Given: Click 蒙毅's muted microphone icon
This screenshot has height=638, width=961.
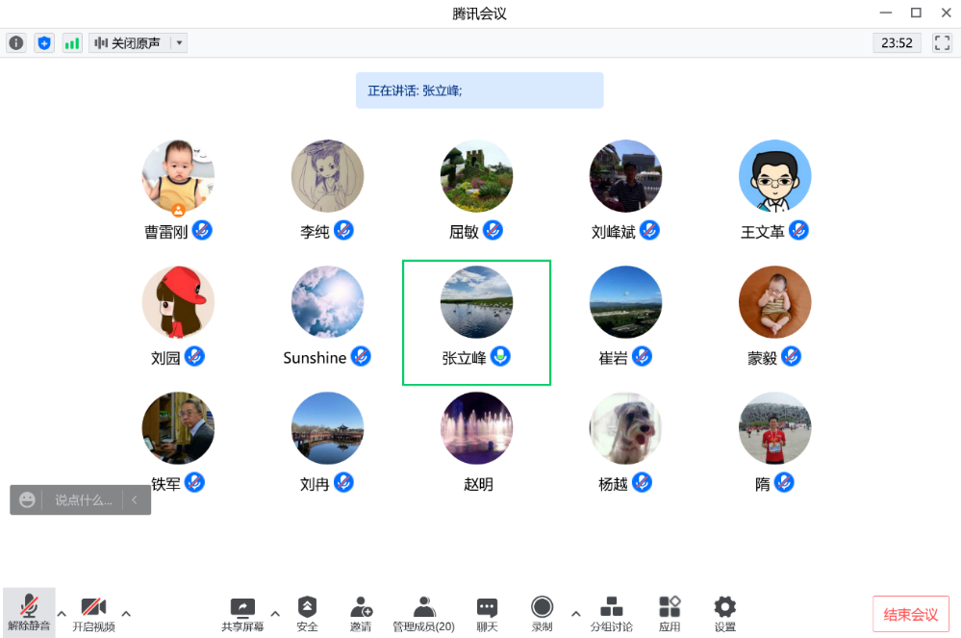Looking at the screenshot, I should coord(792,357).
